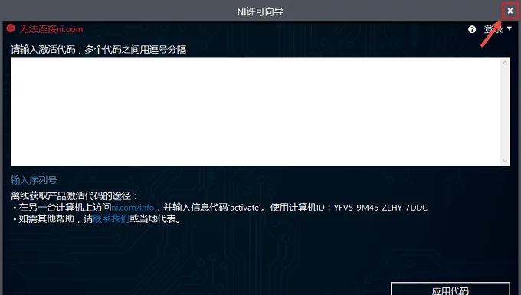Click the 登录 login button
521x295 pixels.
point(493,29)
